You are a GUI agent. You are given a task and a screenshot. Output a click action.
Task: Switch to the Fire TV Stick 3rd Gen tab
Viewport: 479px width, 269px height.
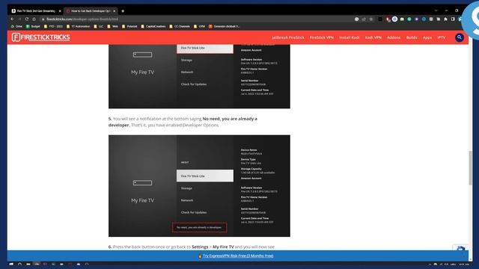[x=36, y=11]
